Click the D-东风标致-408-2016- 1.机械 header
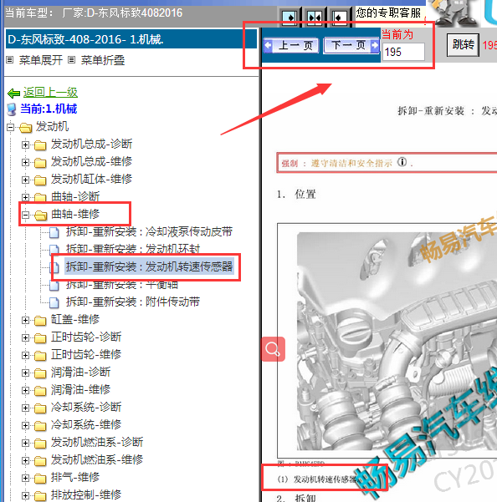497x502 pixels. coord(131,39)
